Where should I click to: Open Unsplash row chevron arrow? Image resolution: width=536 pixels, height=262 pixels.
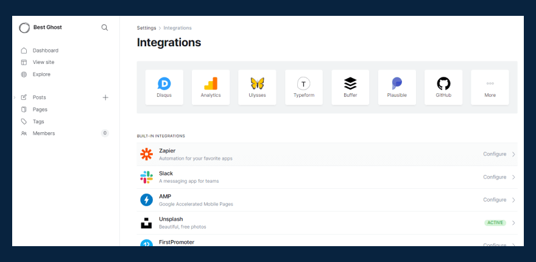tap(513, 222)
